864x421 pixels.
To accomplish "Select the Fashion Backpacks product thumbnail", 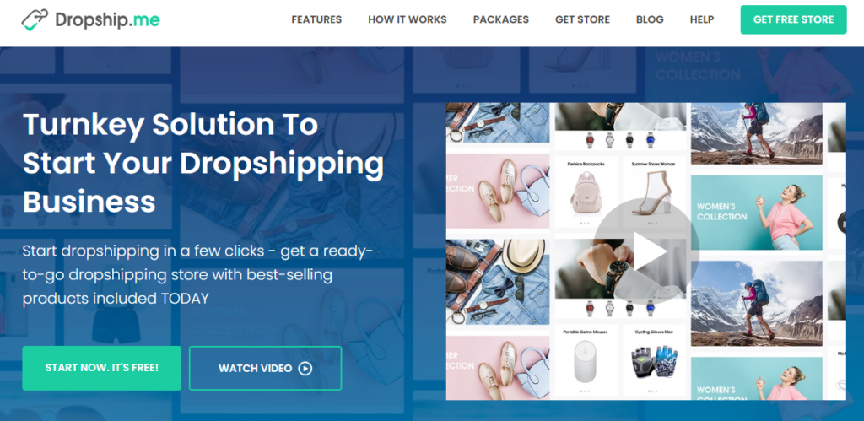I will pyautogui.click(x=586, y=193).
